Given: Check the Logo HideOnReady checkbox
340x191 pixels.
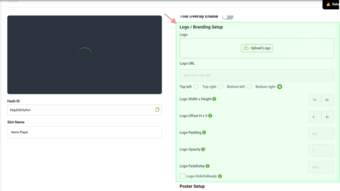Looking at the screenshot, I should [x=182, y=176].
